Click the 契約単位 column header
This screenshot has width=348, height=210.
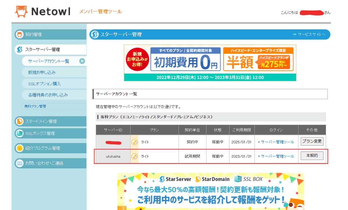193,130
